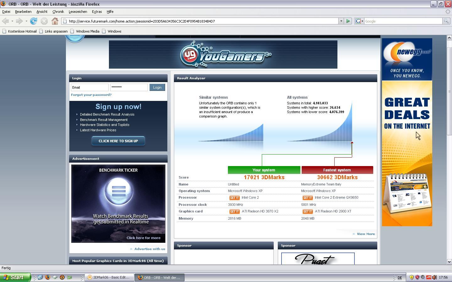Open the Windows Media bookmark
452x282 pixels.
85,31
